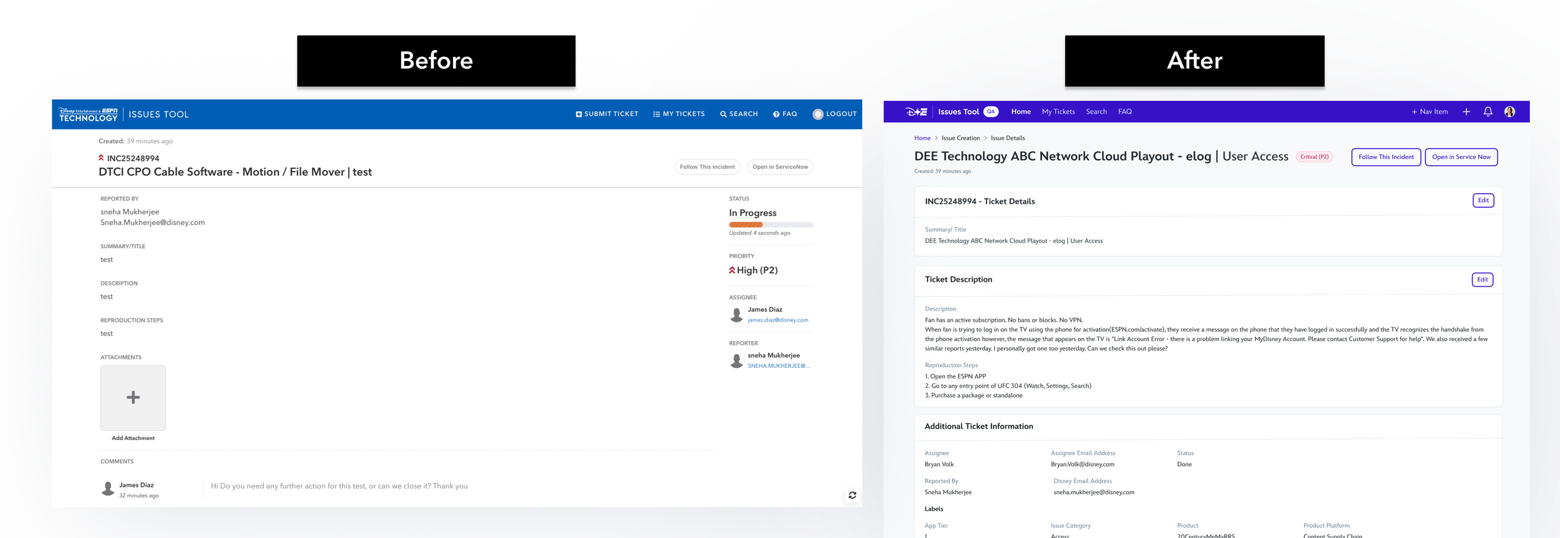Select FAQ in After header
Viewport: 1560px width, 538px height.
pyautogui.click(x=1125, y=112)
